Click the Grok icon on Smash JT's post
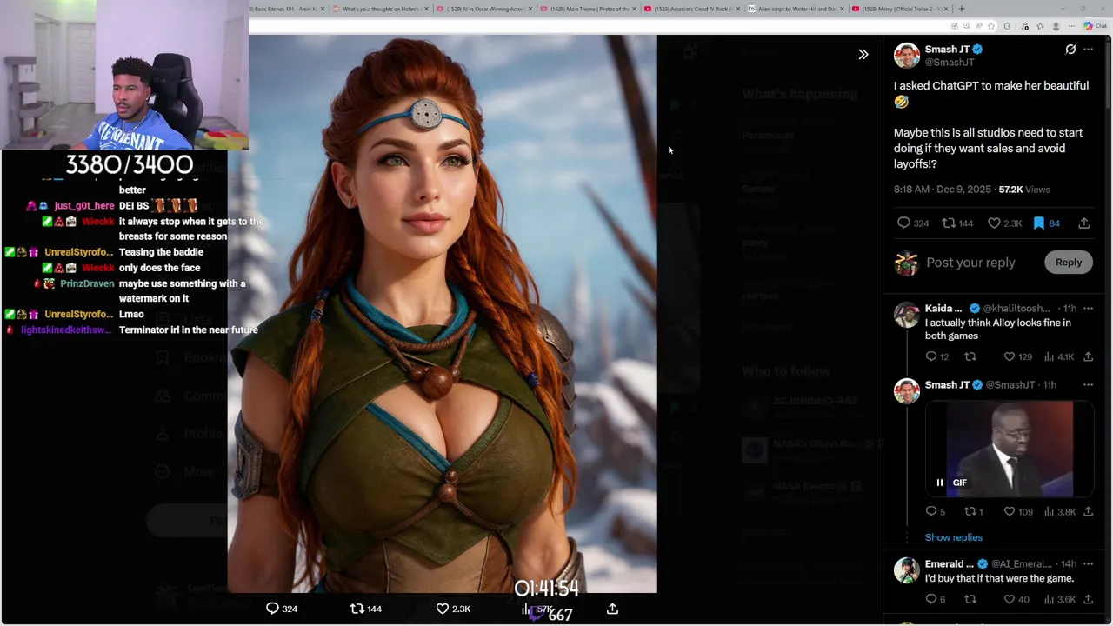The height and width of the screenshot is (626, 1113). tap(1070, 50)
